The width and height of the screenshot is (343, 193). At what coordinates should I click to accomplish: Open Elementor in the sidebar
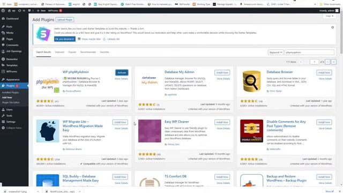click(12, 59)
